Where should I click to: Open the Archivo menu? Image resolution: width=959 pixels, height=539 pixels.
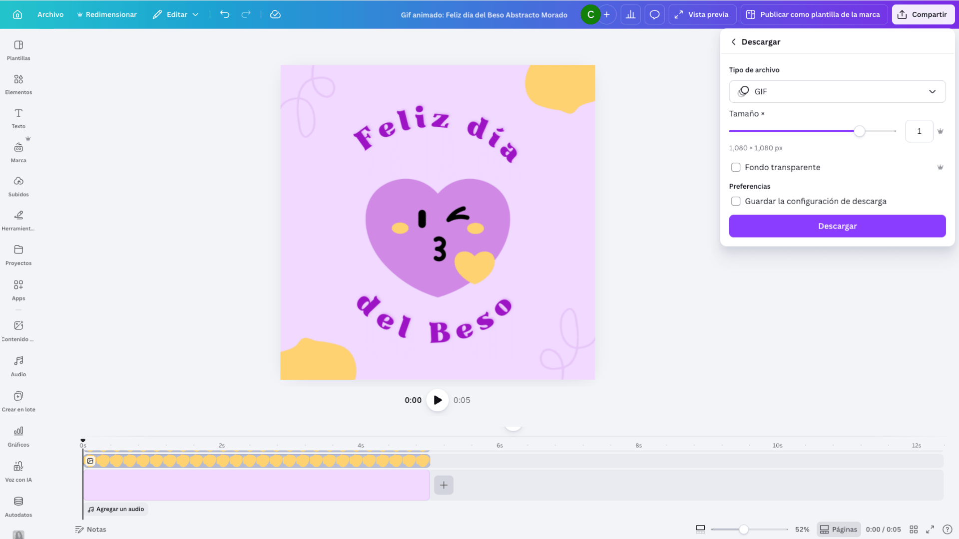click(50, 14)
